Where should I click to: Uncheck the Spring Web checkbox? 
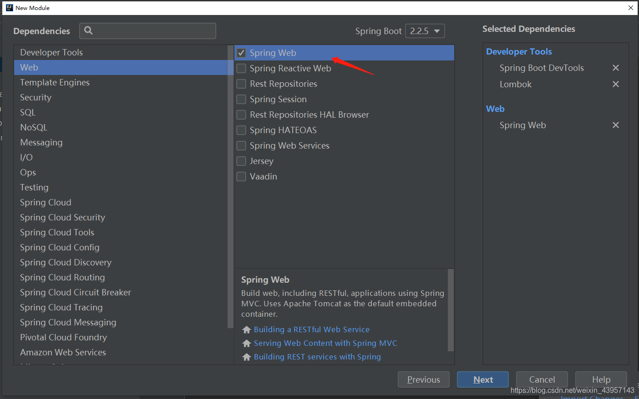pyautogui.click(x=242, y=53)
